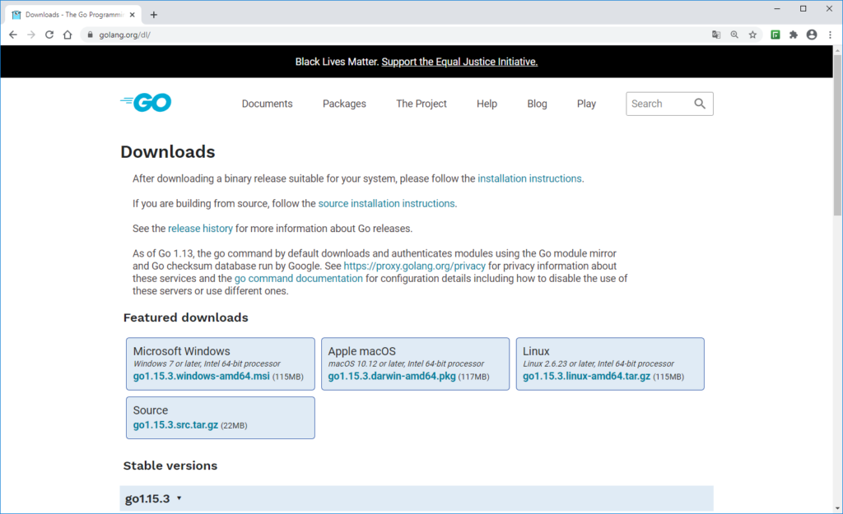Select the Downloads browser tab
The image size is (843, 514).
click(73, 15)
